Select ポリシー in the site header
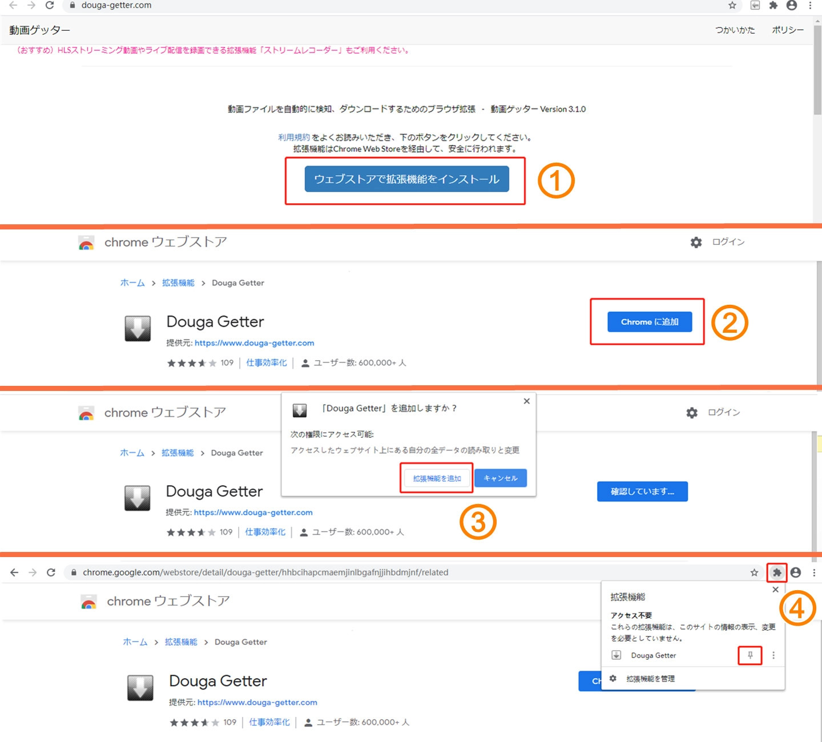 pos(788,30)
